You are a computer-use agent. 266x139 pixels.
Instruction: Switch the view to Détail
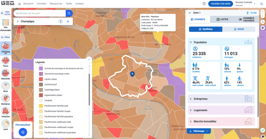[x=239, y=29]
